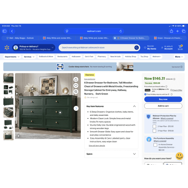Image resolution: width=188 pixels, height=188 pixels.
Task: Open the New Arrivals category
Action: point(115,57)
